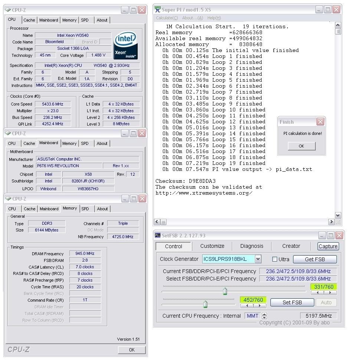Image resolution: width=348 pixels, height=360 pixels.
Task: Close the Finish dialog with its X
Action: tap(320, 121)
